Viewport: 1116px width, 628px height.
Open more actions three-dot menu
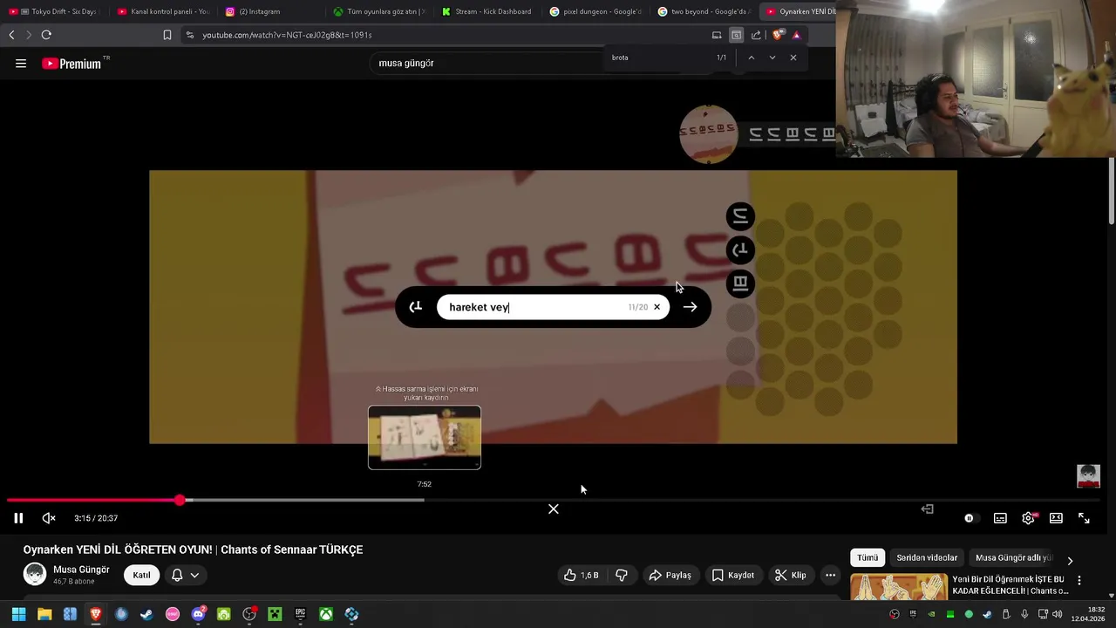(830, 575)
